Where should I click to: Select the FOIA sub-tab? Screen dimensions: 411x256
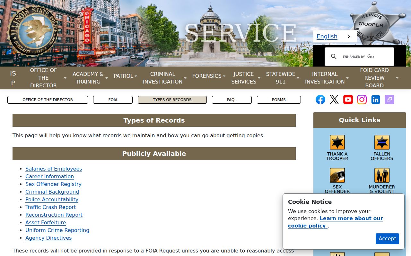click(113, 100)
